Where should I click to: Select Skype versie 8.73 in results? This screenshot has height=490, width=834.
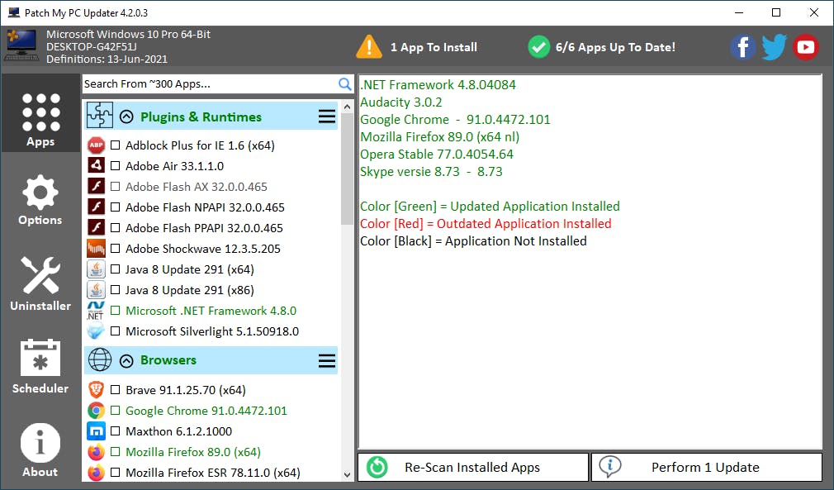tap(431, 172)
